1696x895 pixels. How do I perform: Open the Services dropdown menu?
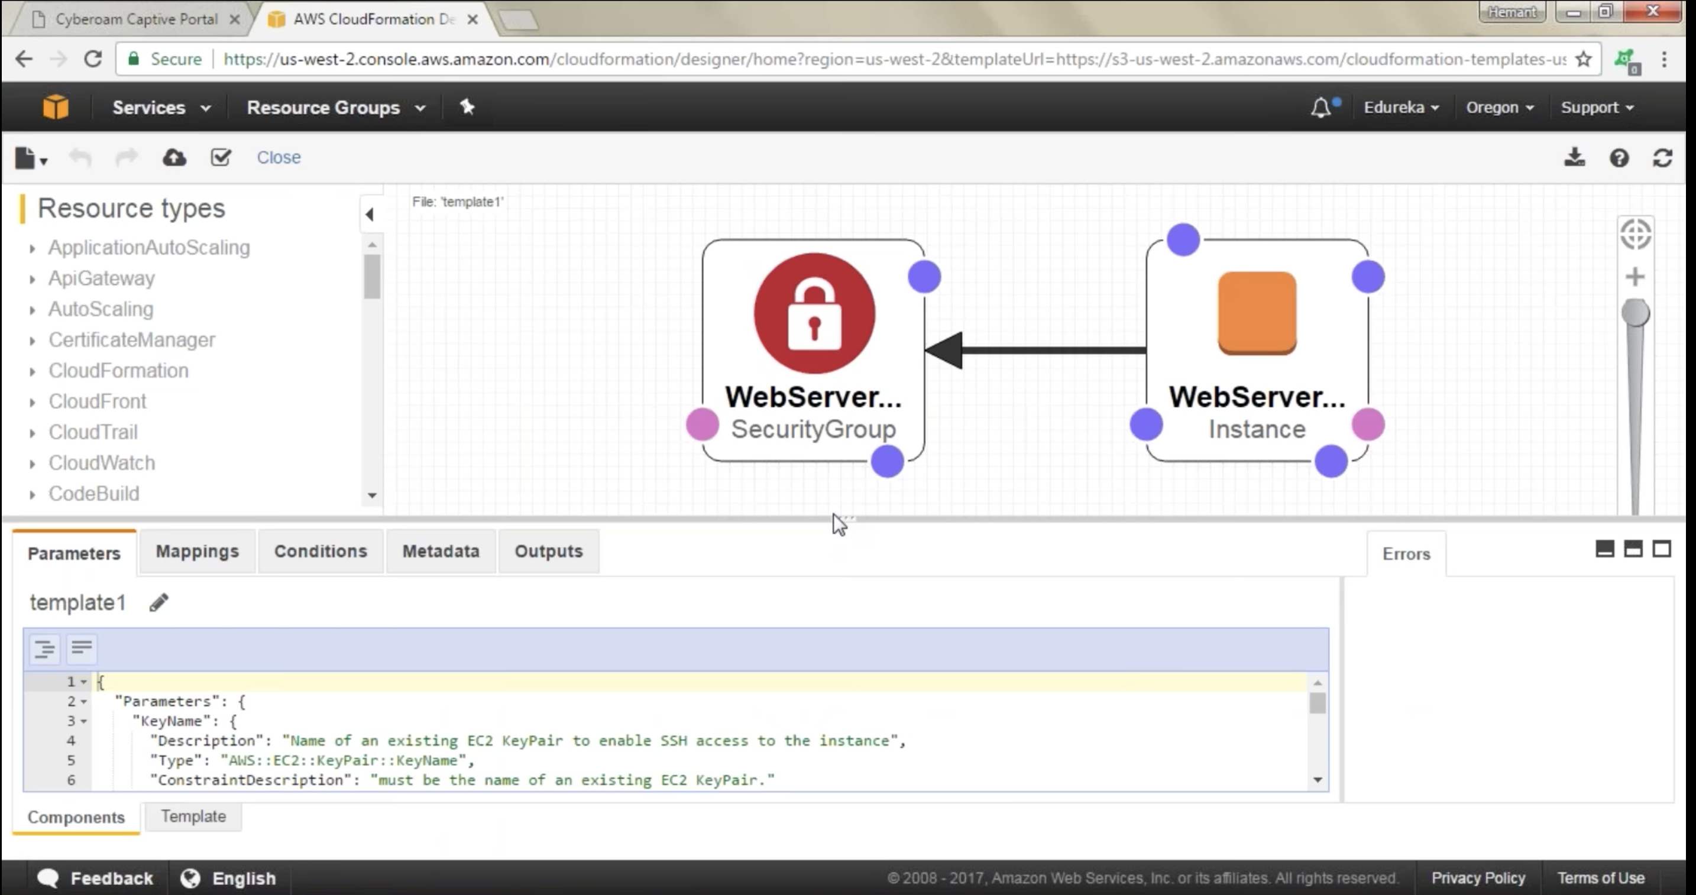[x=161, y=107]
